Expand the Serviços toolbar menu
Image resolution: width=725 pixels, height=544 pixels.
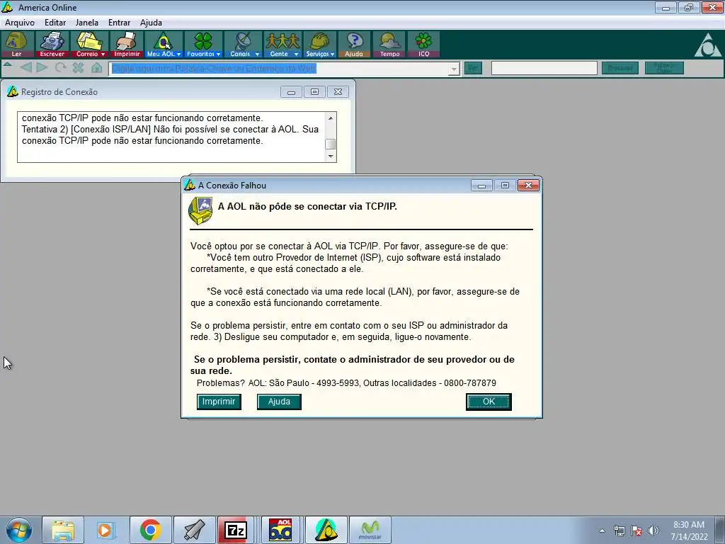point(319,45)
